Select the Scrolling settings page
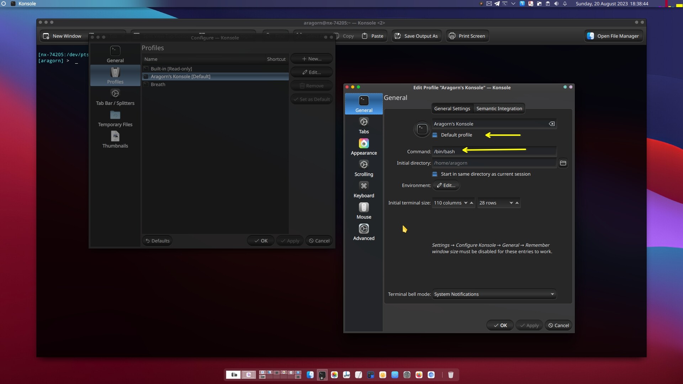 [364, 169]
